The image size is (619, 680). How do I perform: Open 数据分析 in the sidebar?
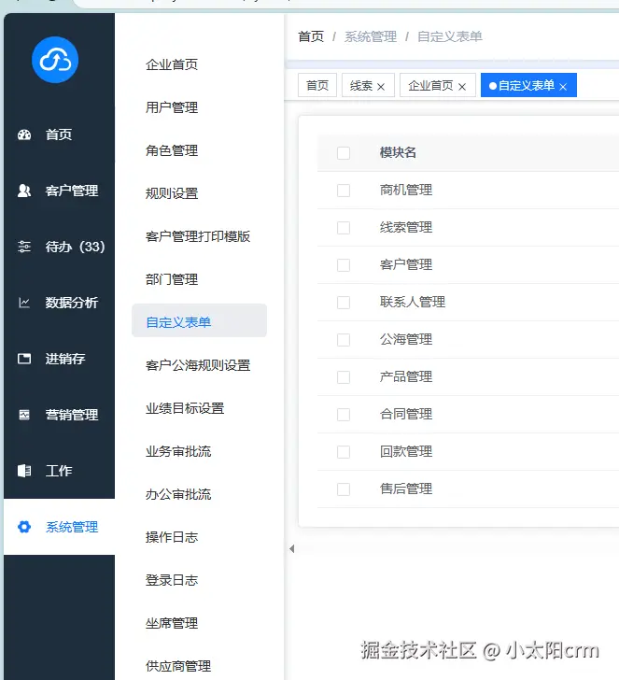[x=59, y=303]
